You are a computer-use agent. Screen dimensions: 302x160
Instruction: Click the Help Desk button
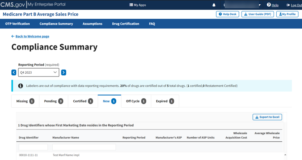[227, 14]
